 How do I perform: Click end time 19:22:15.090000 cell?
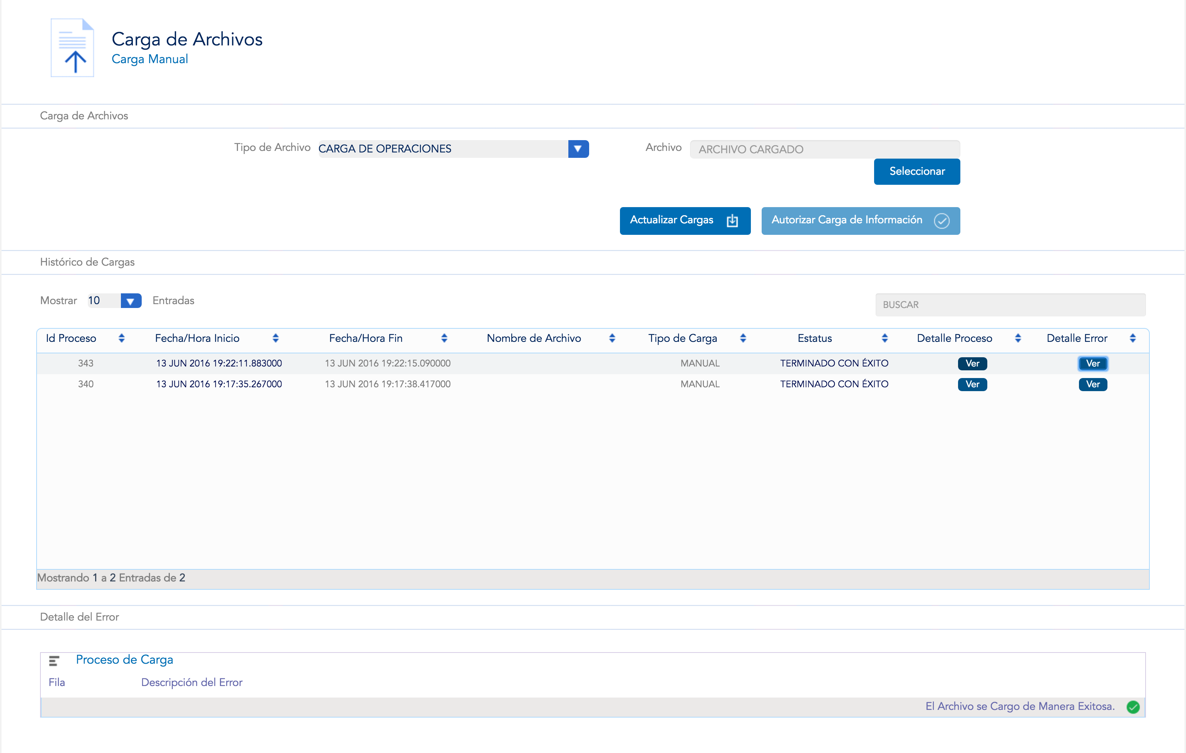388,363
